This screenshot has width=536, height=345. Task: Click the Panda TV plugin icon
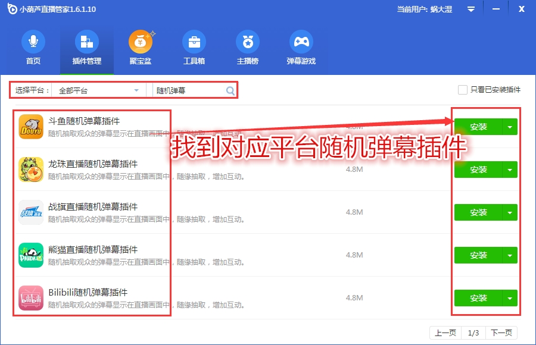(31, 255)
